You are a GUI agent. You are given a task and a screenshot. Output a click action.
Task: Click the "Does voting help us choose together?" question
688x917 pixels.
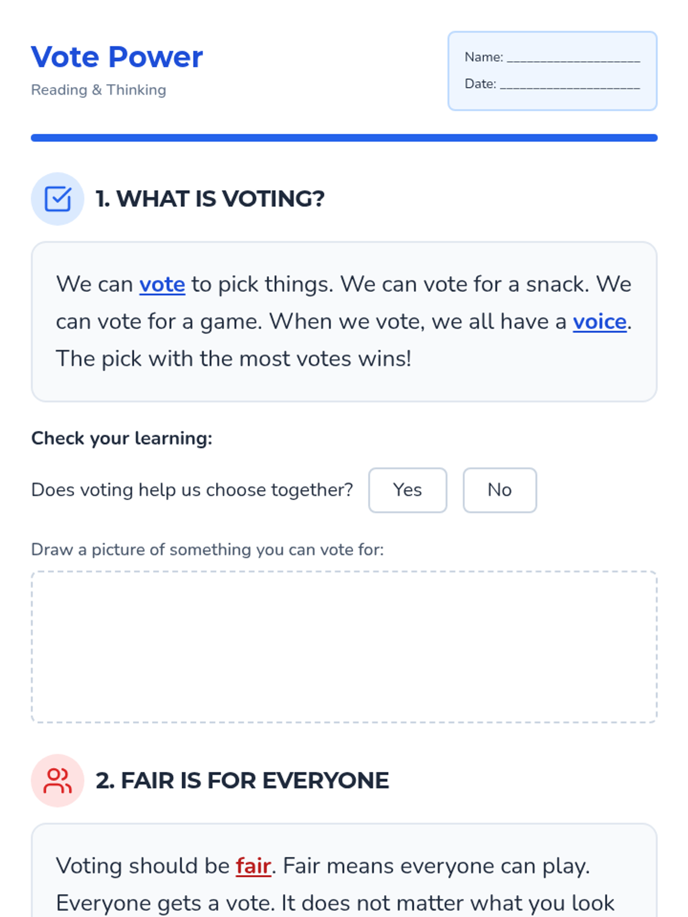(192, 490)
